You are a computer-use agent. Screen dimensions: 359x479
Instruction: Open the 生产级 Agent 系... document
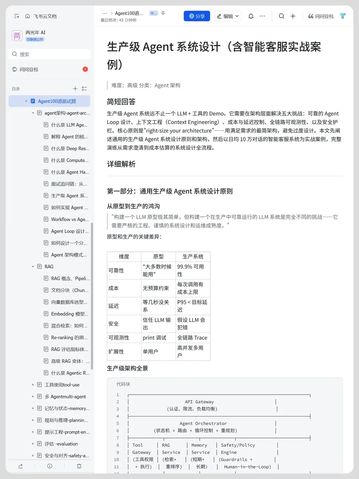coord(70,196)
